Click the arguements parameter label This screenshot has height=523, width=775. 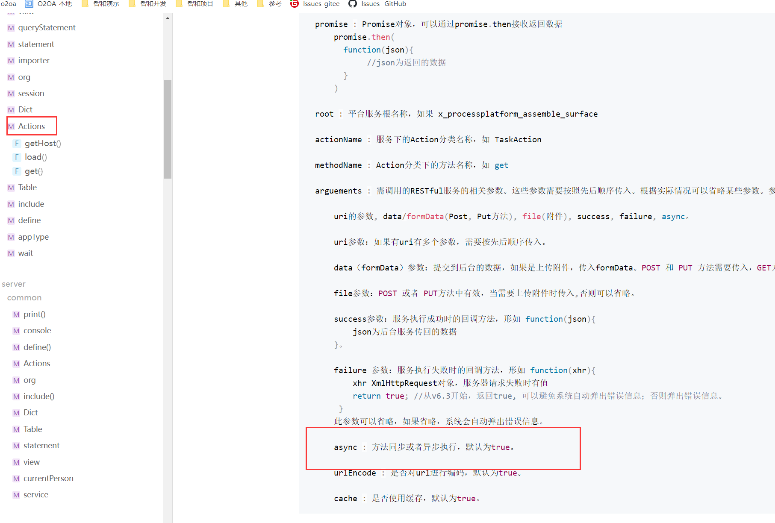pos(339,191)
